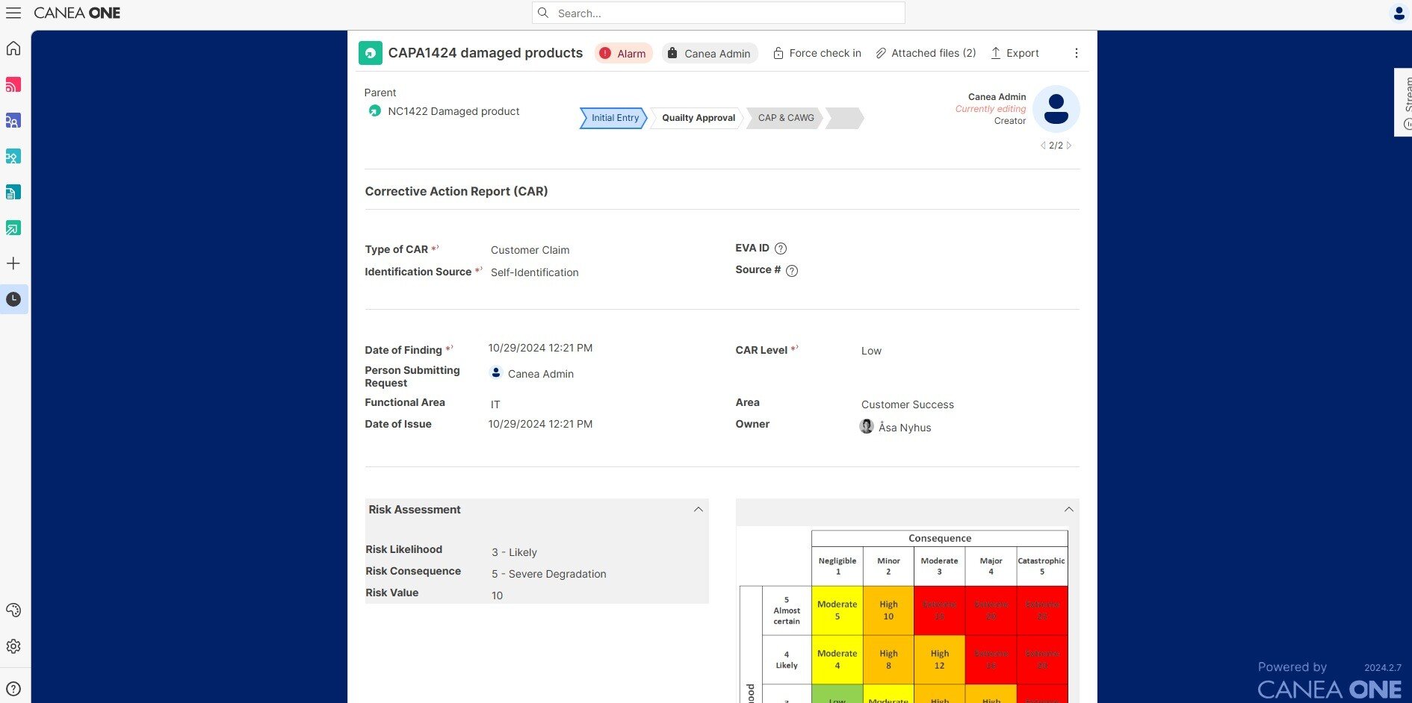Viewport: 1412px width, 703px height.
Task: Open the hamburger menu next to CANEA ONE
Action: click(x=13, y=13)
